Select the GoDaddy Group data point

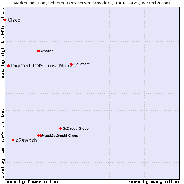coord(60,129)
